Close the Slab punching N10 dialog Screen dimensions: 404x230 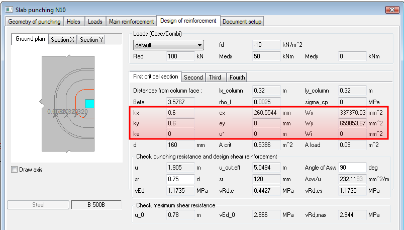pos(392,9)
